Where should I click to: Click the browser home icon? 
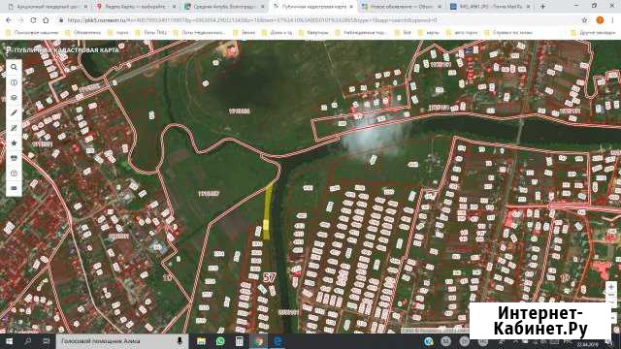[46, 20]
